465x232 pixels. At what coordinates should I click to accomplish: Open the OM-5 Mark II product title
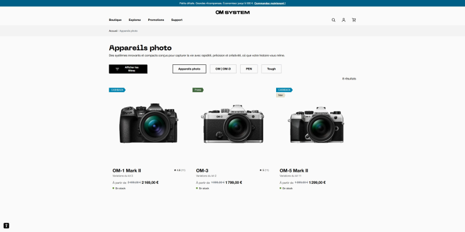[x=294, y=171]
